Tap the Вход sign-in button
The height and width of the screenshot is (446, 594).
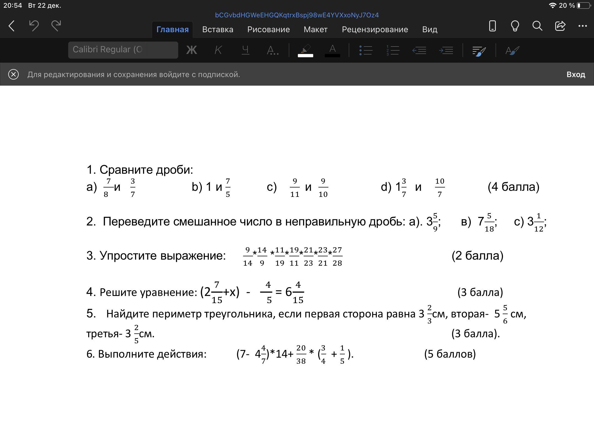pos(576,74)
